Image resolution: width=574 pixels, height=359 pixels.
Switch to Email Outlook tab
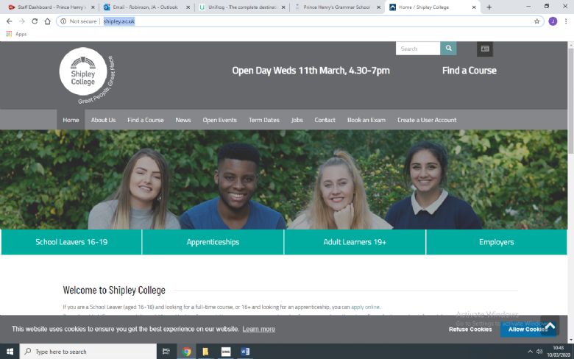pos(145,7)
